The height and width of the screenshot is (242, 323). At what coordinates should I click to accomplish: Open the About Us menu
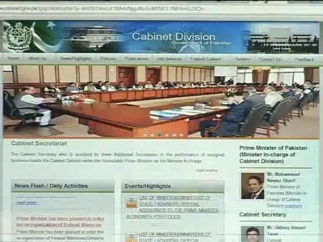click(37, 58)
